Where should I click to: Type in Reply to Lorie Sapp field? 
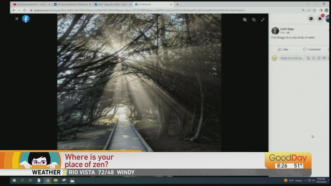[x=292, y=58]
